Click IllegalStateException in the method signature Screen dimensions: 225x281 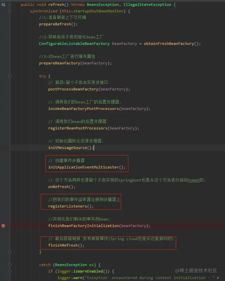tap(147, 5)
